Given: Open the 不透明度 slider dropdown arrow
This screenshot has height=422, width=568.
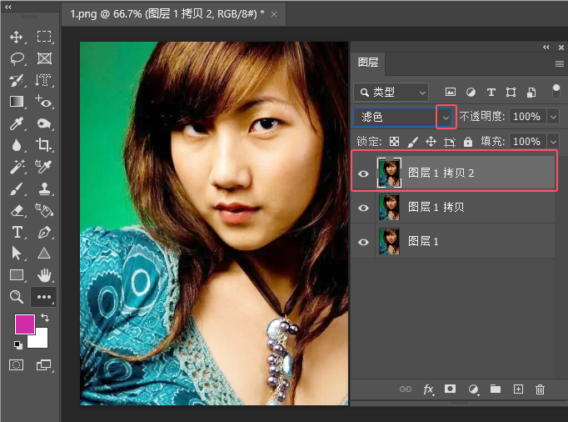Looking at the screenshot, I should pos(553,117).
